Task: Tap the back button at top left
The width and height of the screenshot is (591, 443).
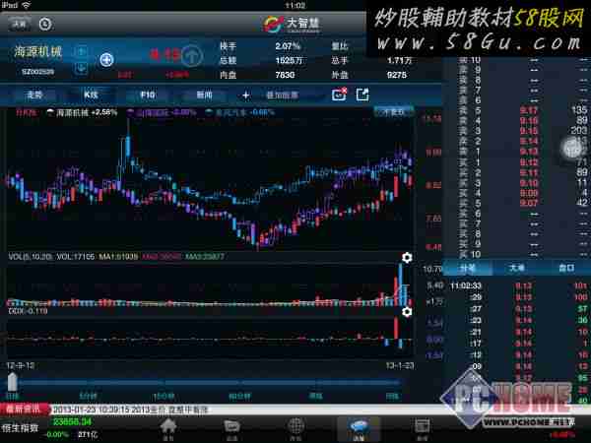Action: point(20,24)
